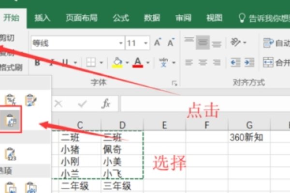
Task: Click cell containing 小猪
Action: point(80,149)
